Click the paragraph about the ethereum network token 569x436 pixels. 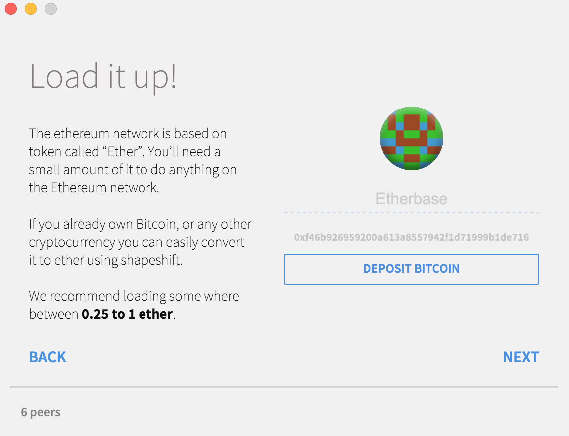click(133, 161)
